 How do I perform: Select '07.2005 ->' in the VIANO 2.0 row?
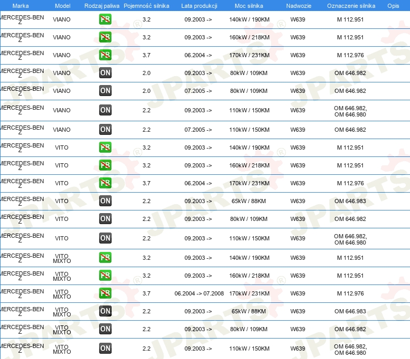coord(198,91)
